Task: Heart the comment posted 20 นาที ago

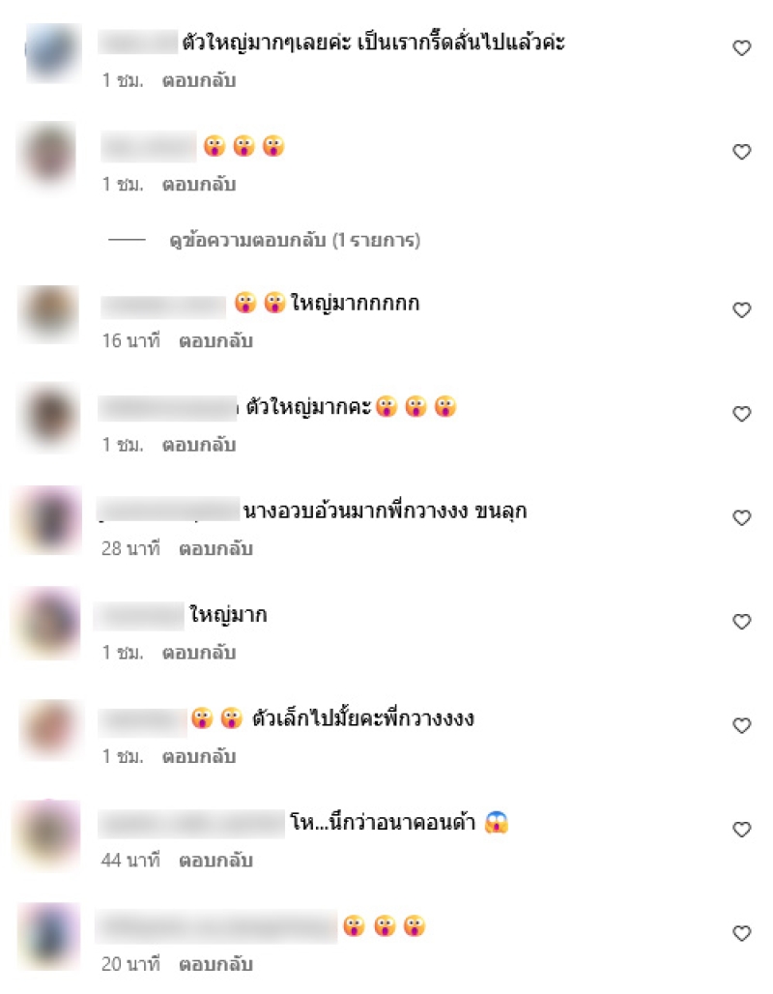Action: [741, 934]
